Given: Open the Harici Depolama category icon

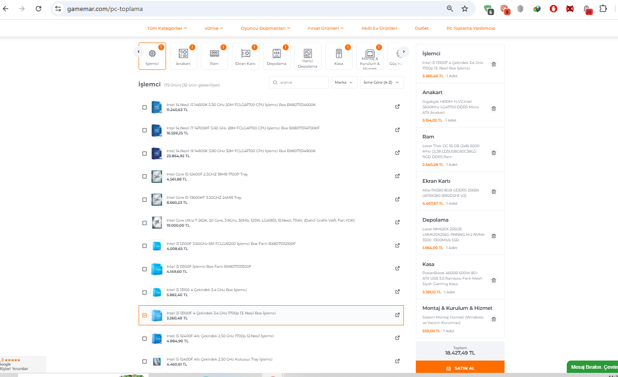Looking at the screenshot, I should click(x=308, y=56).
